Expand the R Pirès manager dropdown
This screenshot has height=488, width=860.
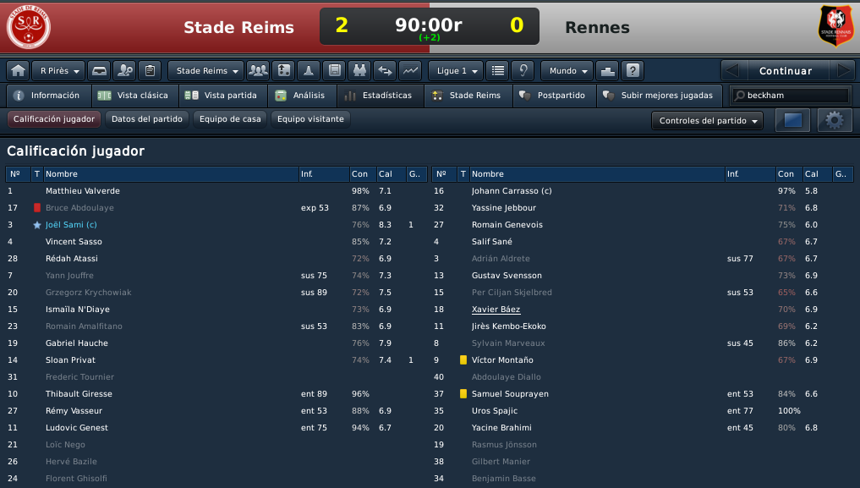click(58, 71)
